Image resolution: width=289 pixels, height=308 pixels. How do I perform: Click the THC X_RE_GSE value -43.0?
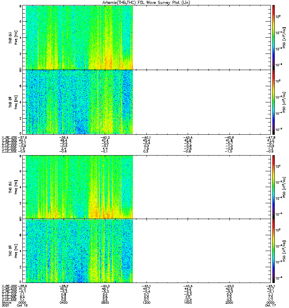click(x=229, y=286)
